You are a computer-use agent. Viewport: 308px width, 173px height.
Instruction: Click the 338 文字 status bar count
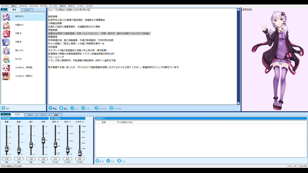pyautogui.click(x=303, y=166)
